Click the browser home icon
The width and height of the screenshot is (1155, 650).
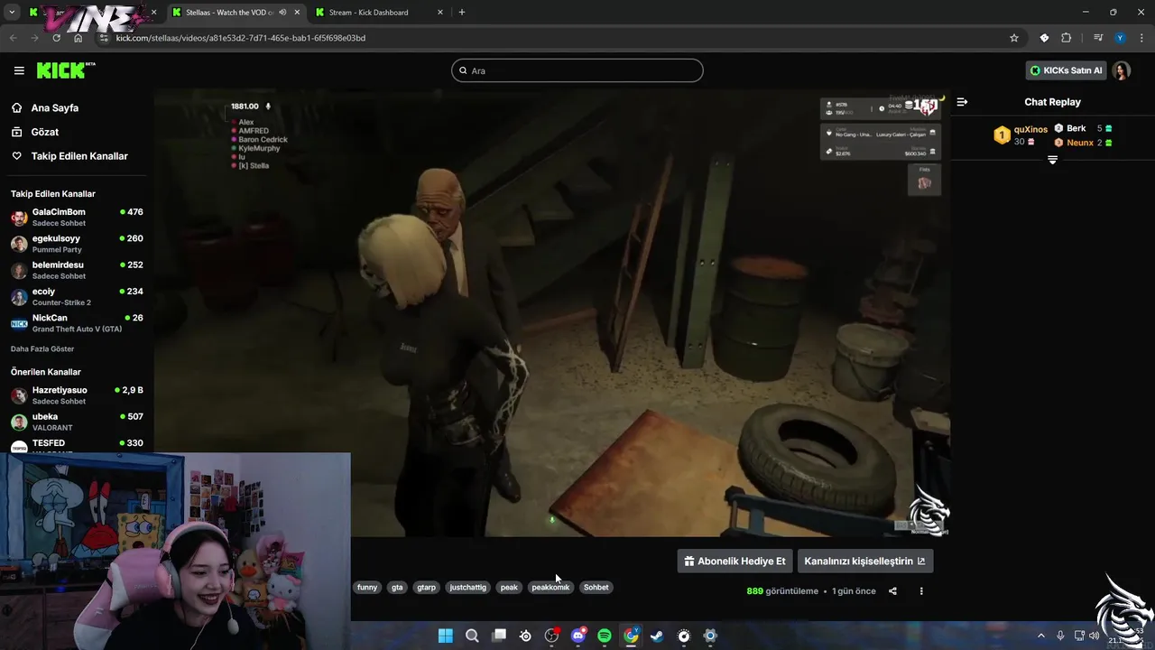79,38
